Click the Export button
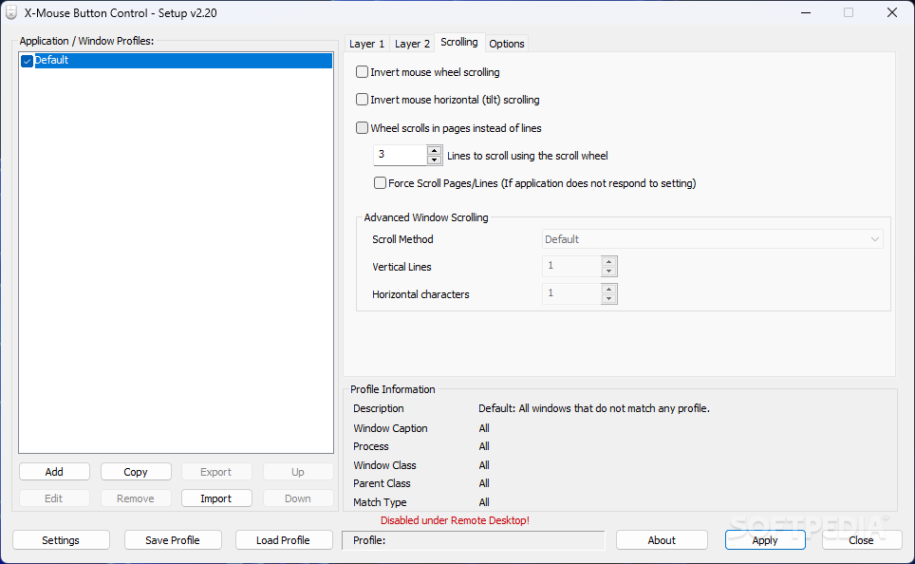 point(215,472)
